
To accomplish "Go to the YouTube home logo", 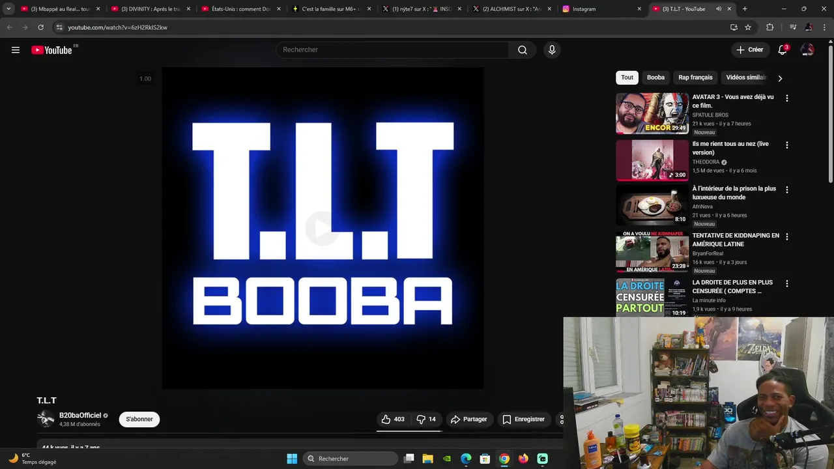I will [51, 50].
